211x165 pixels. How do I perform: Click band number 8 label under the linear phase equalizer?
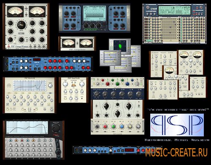[51, 159]
